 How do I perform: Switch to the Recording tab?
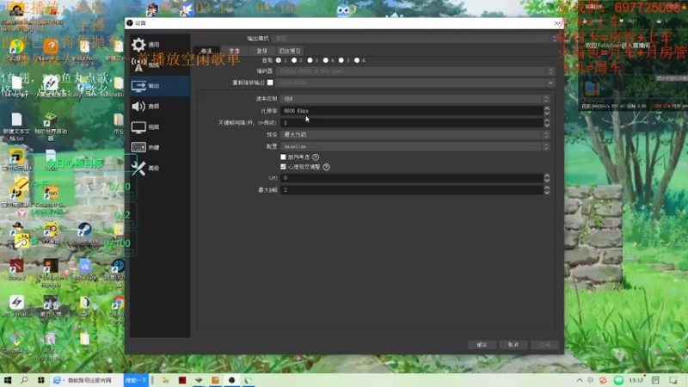[x=234, y=51]
